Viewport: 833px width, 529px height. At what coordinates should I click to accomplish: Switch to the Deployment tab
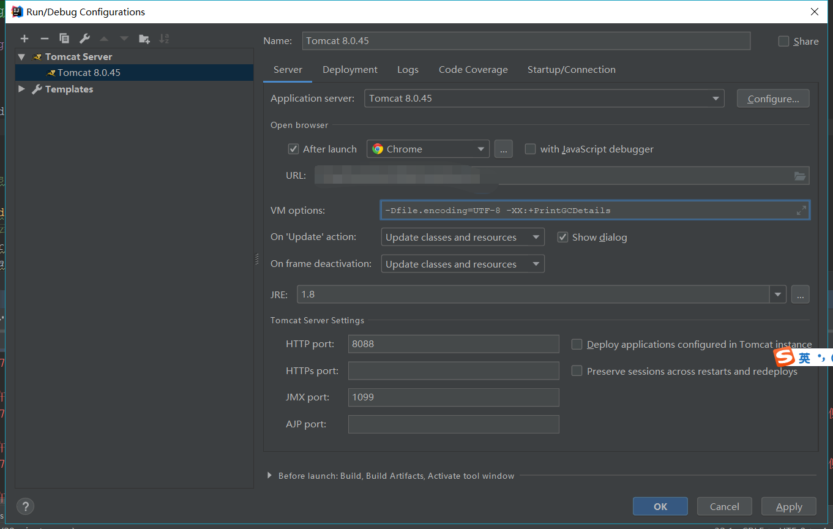(350, 70)
